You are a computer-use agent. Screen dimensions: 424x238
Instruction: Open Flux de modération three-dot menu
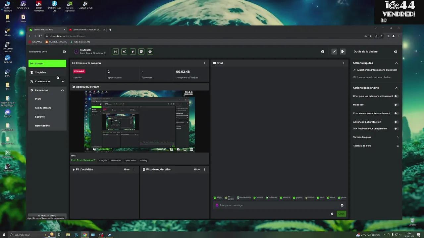pyautogui.click(x=204, y=170)
